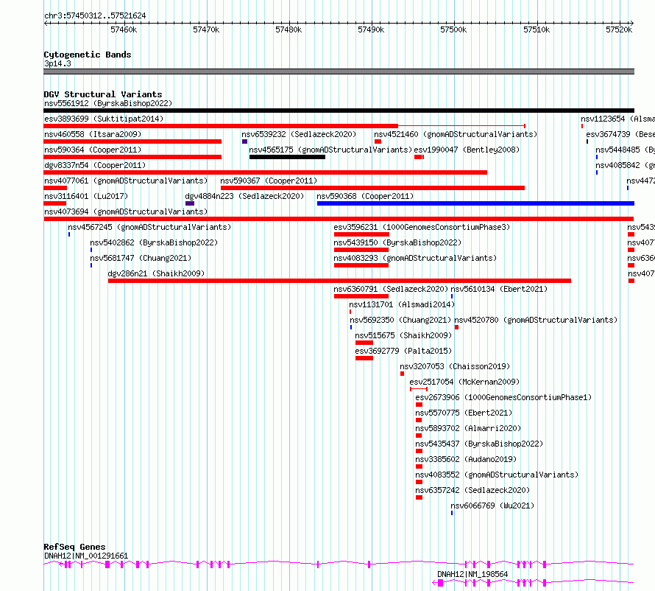Viewport: 655px width, 591px height.
Task: Select nsv3116401 (Lu2017) label
Action: click(86, 196)
